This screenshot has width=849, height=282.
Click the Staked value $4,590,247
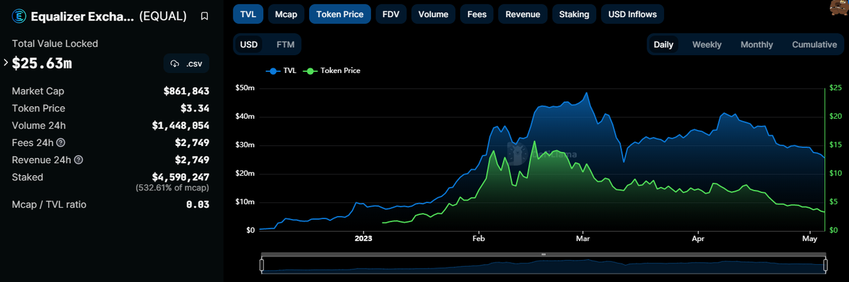(x=181, y=177)
